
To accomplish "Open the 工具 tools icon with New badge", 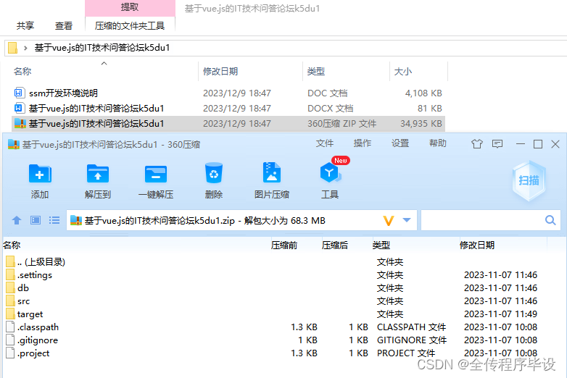I will (x=330, y=172).
